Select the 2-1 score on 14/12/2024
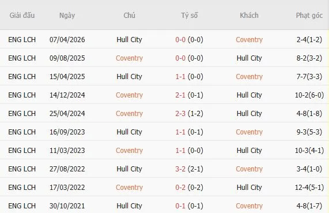 [180, 95]
